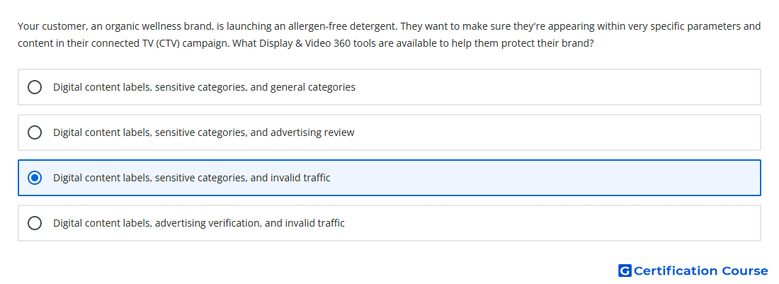Click the blank area of the second answer card

(x=557, y=132)
